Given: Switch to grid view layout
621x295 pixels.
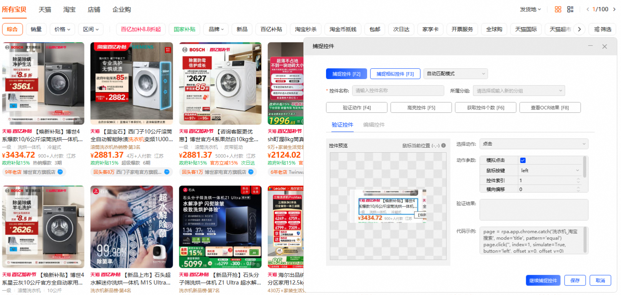Looking at the screenshot, I should 558,9.
